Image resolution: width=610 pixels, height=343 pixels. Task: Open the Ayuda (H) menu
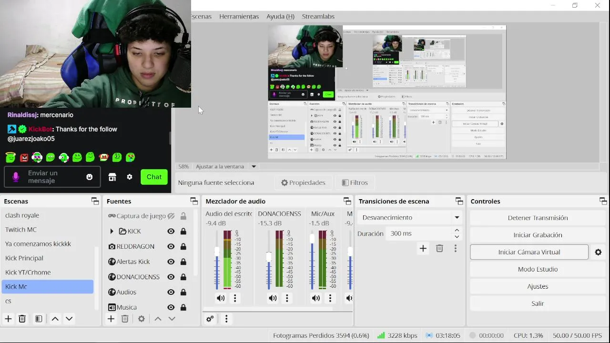coord(280,16)
